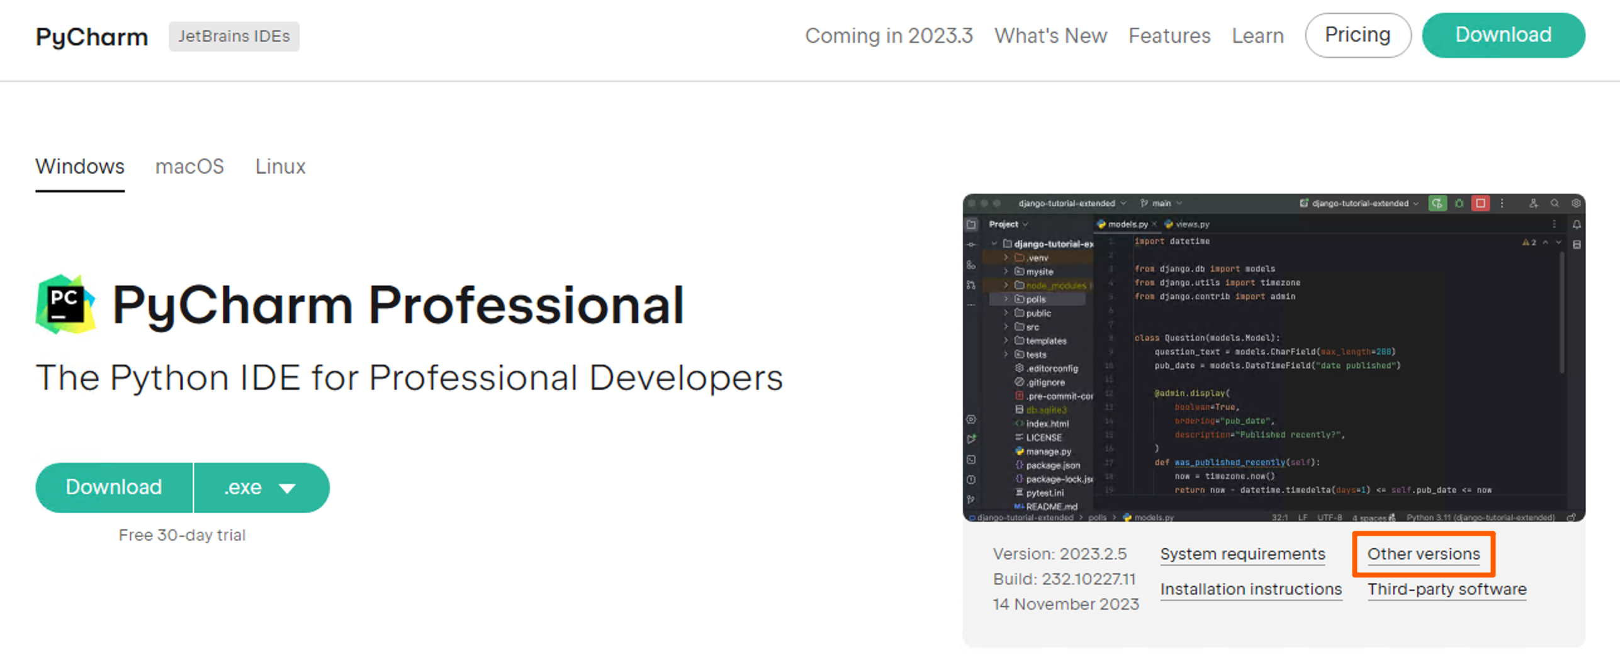Click the three-dot menu beside the Stop icon
1620x669 pixels.
1502,203
